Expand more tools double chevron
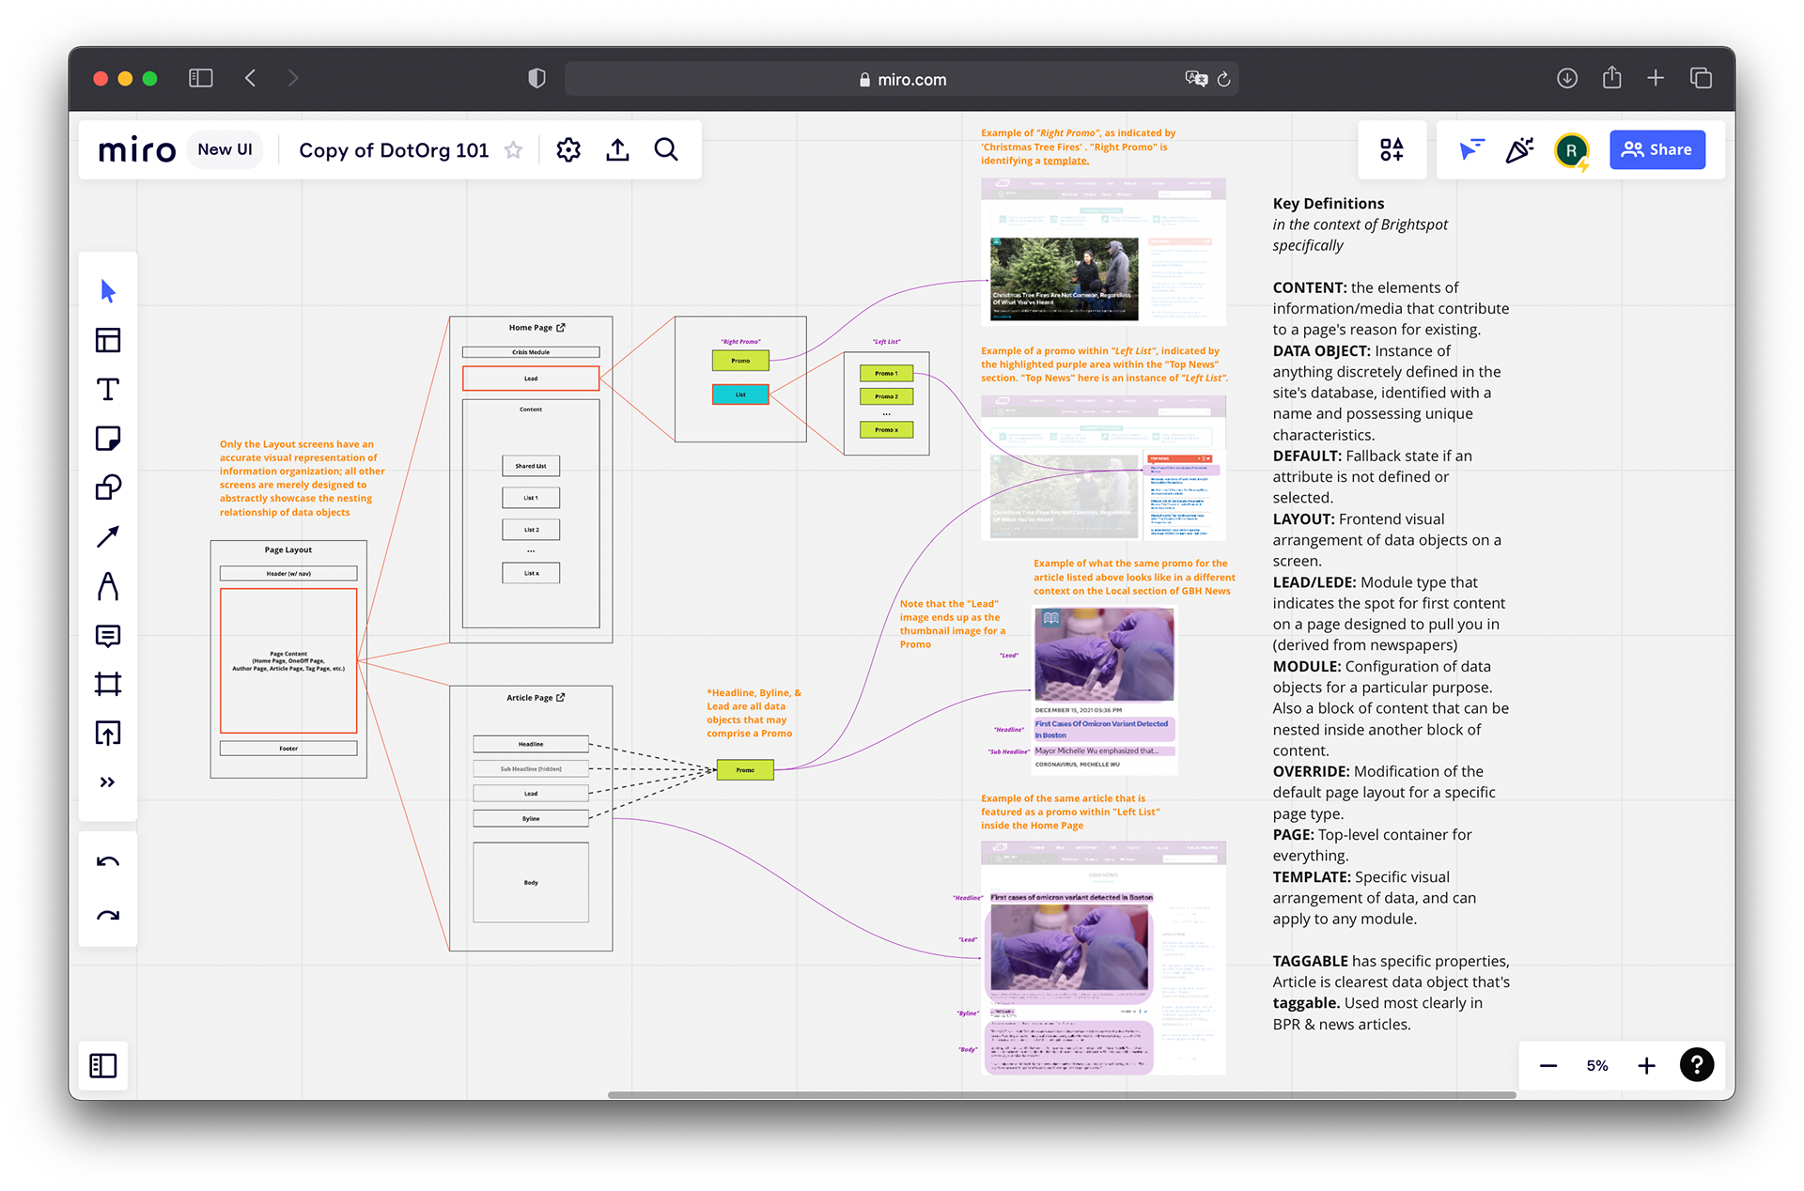 108,782
